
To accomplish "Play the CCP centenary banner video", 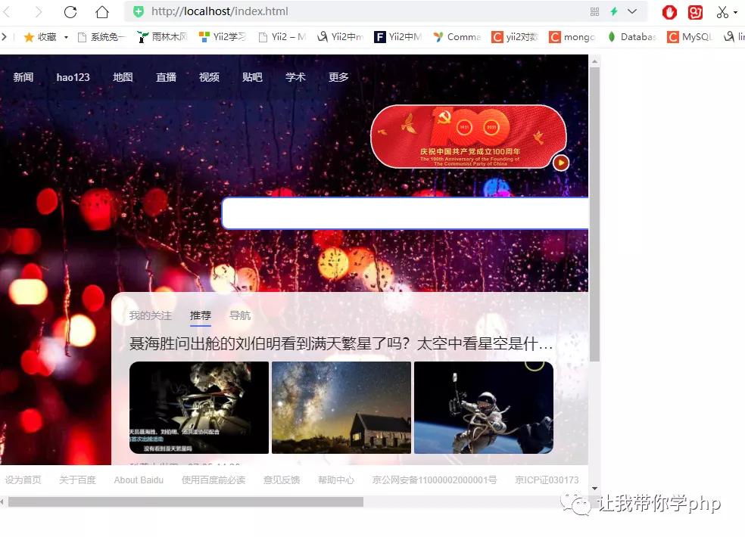I will click(x=560, y=163).
